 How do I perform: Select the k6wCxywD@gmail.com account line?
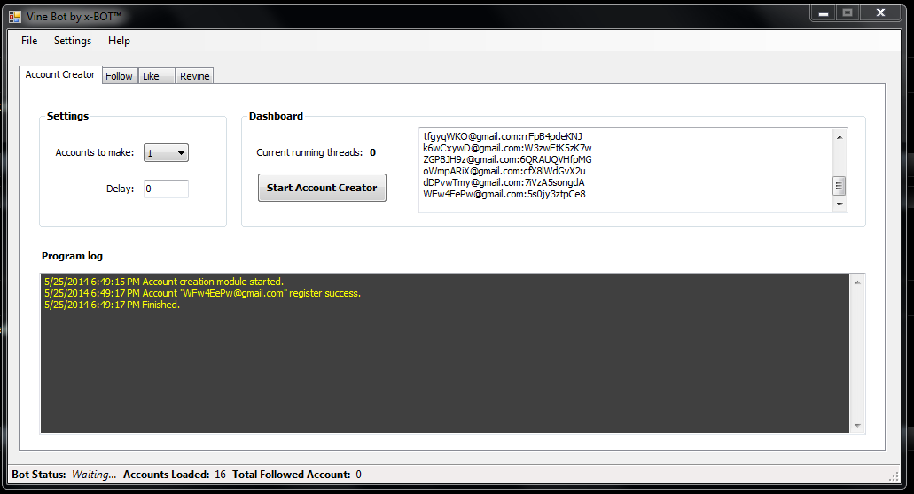[x=507, y=148]
